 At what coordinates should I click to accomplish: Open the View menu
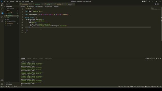pyautogui.click(x=17, y=1)
